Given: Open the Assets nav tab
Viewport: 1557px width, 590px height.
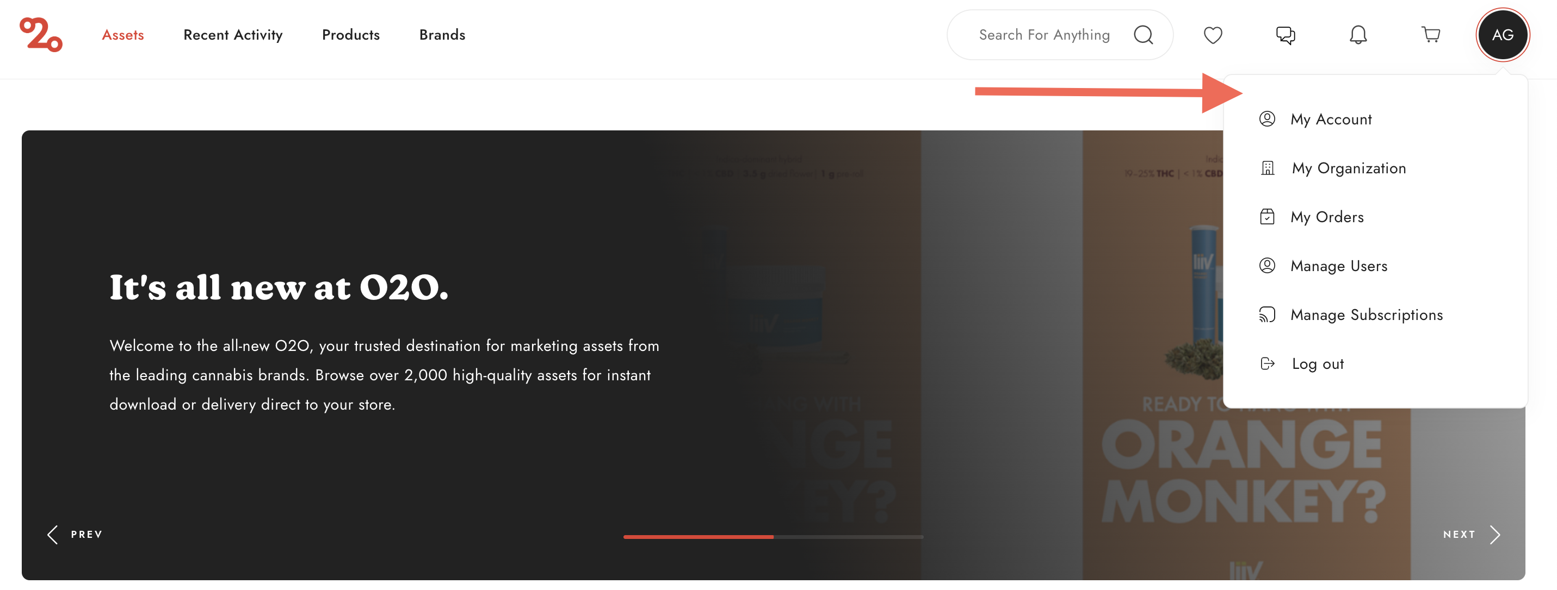Looking at the screenshot, I should coord(123,35).
